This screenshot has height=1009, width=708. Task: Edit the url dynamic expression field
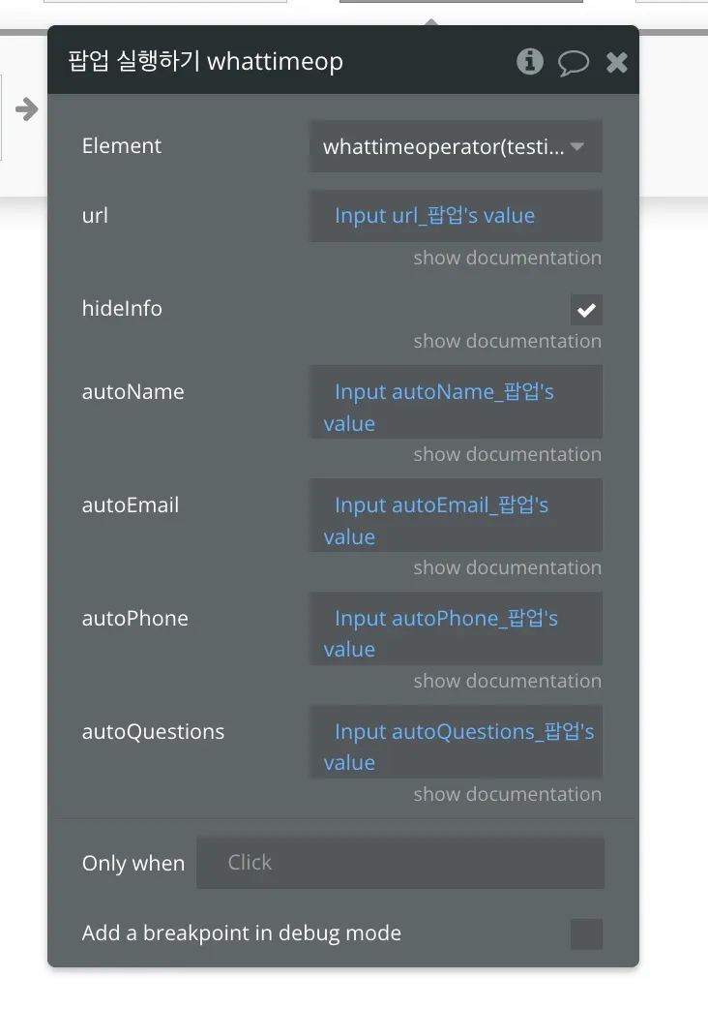(x=456, y=216)
